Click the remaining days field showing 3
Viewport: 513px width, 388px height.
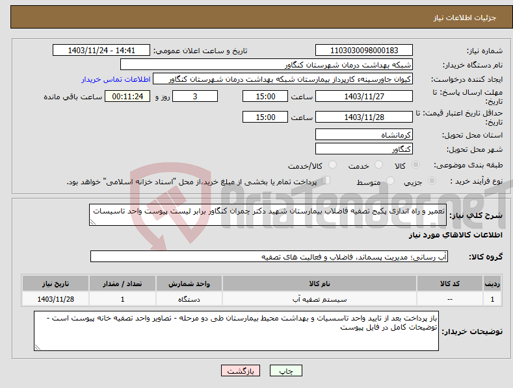[x=195, y=96]
